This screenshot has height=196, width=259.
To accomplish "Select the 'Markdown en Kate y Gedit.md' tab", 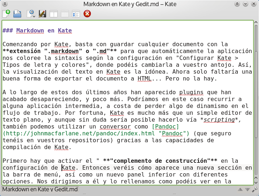I will click(40, 189).
